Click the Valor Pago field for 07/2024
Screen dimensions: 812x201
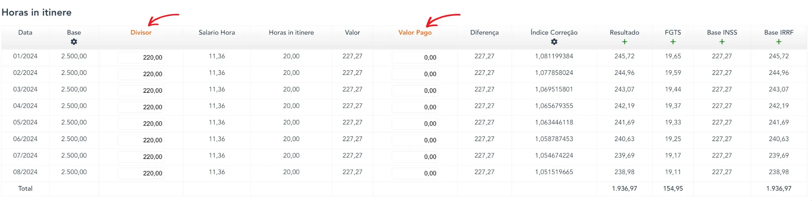click(415, 157)
